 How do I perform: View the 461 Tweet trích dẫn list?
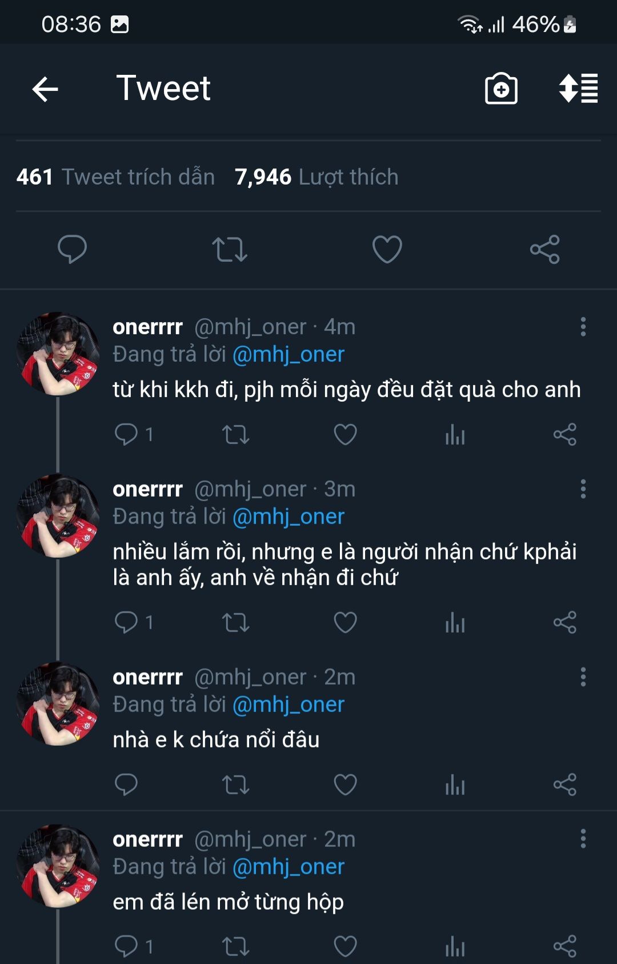pyautogui.click(x=115, y=177)
